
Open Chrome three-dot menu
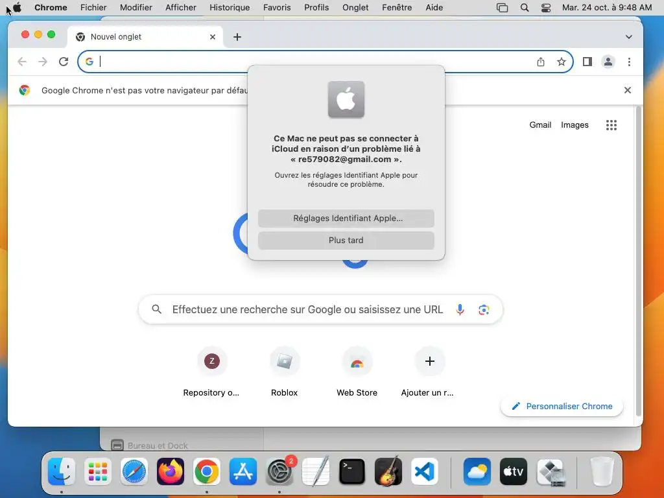629,62
